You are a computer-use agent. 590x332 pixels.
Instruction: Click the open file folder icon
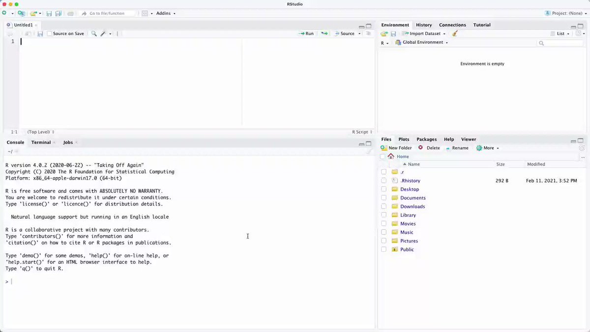pos(33,13)
